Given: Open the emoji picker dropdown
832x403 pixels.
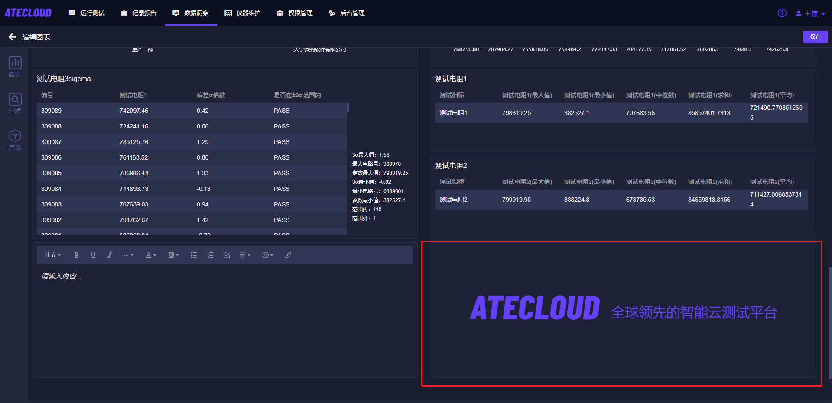Looking at the screenshot, I should [268, 255].
